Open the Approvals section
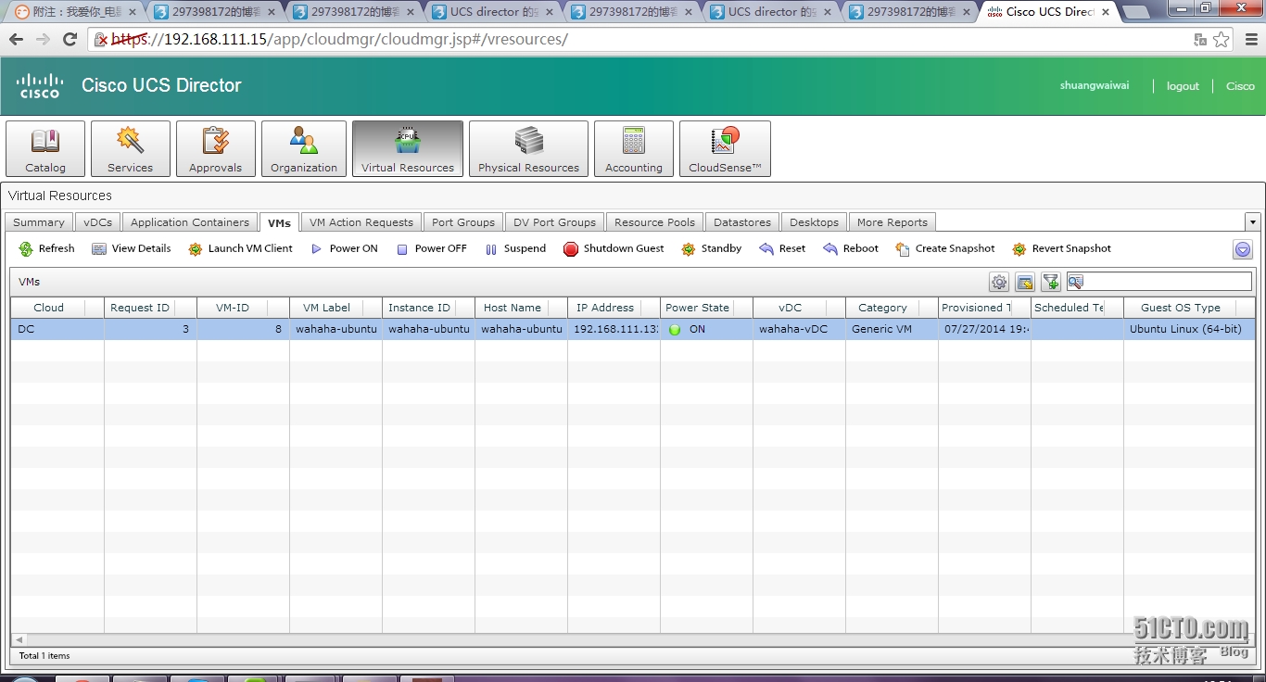This screenshot has width=1266, height=682. (216, 148)
